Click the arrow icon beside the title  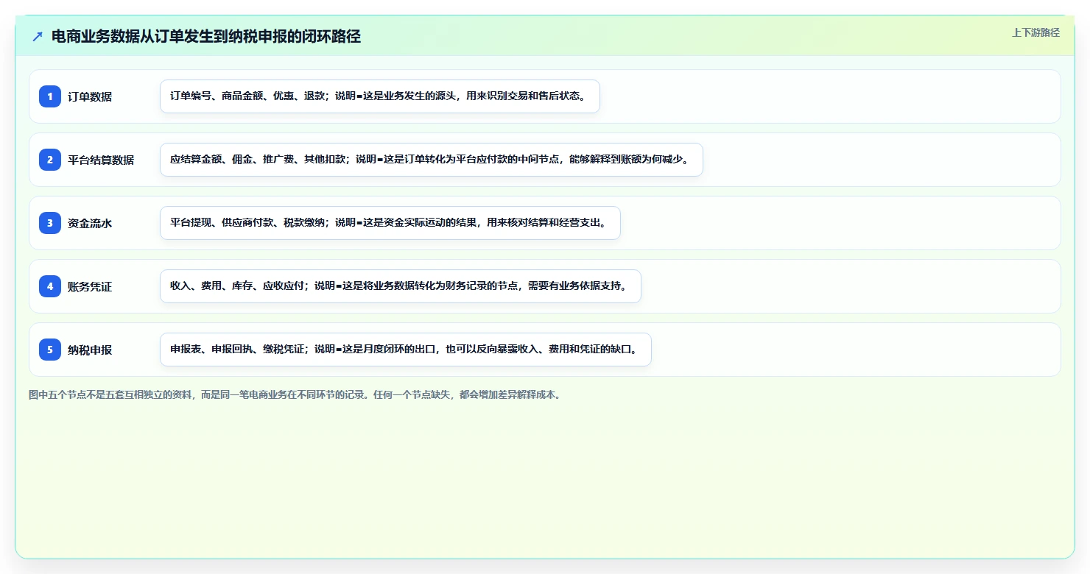(38, 36)
